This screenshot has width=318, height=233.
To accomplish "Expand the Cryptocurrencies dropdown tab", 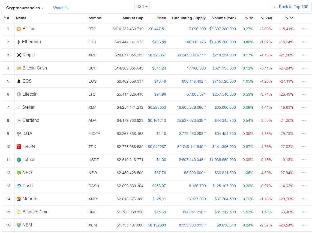I will click(x=25, y=8).
